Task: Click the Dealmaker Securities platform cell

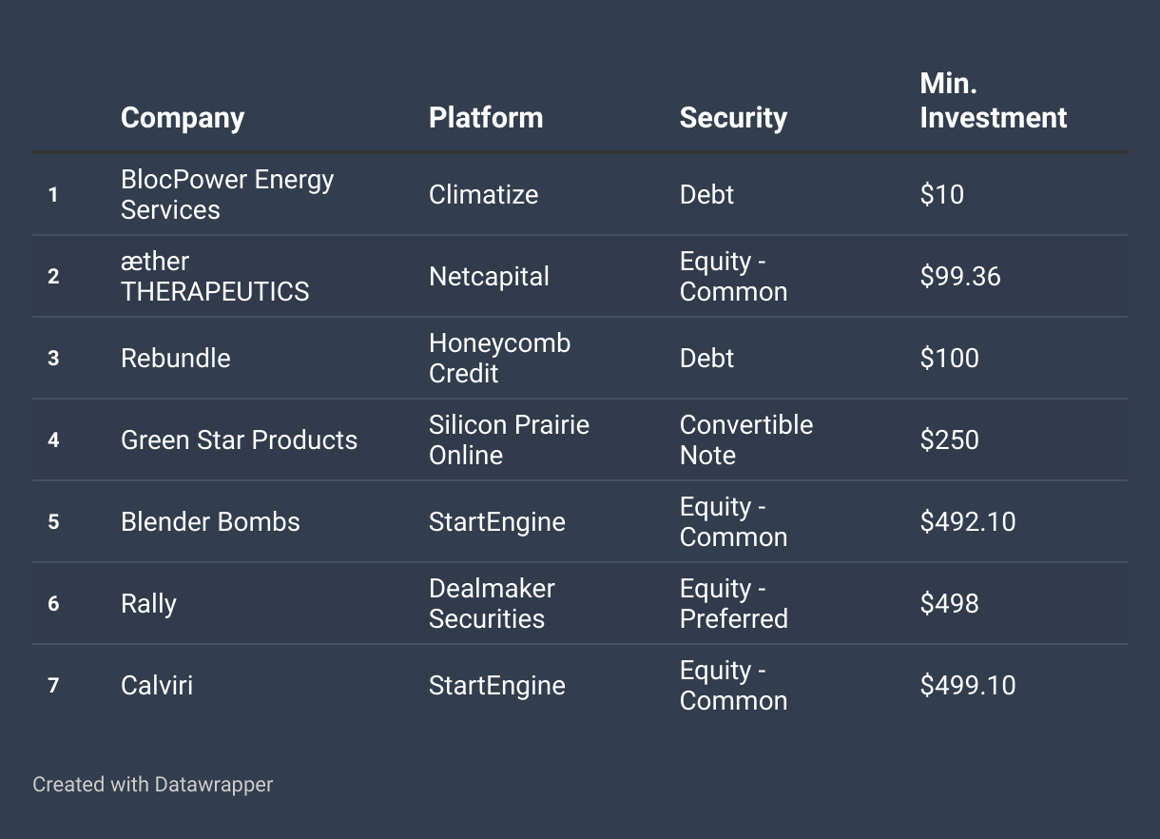Action: coord(492,603)
